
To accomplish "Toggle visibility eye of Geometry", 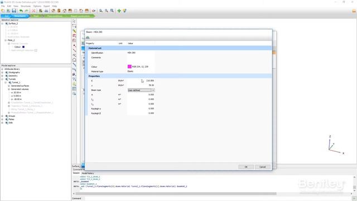I will 7,76.
